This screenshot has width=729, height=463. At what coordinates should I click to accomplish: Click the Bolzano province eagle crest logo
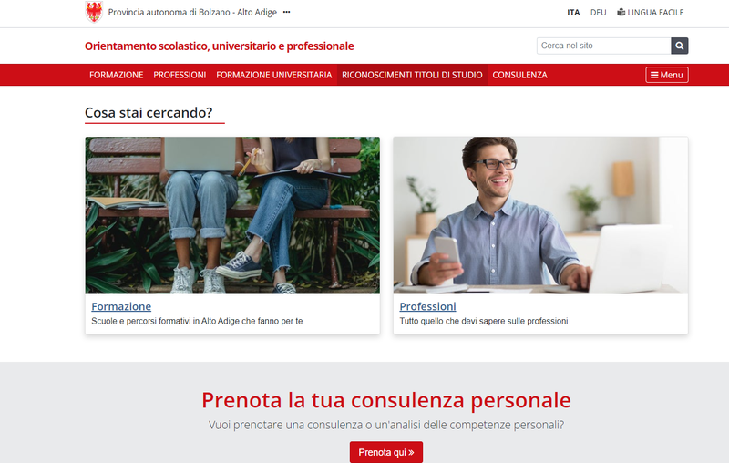94,12
